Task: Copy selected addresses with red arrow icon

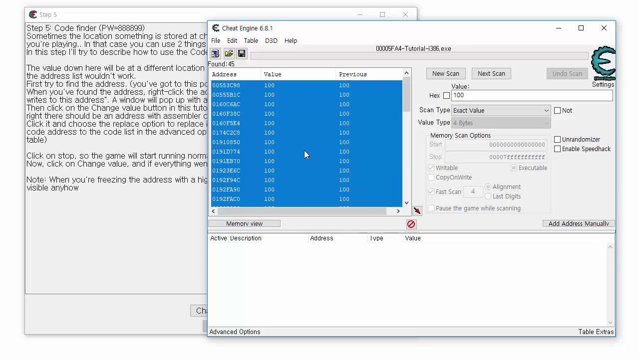Action: click(417, 211)
